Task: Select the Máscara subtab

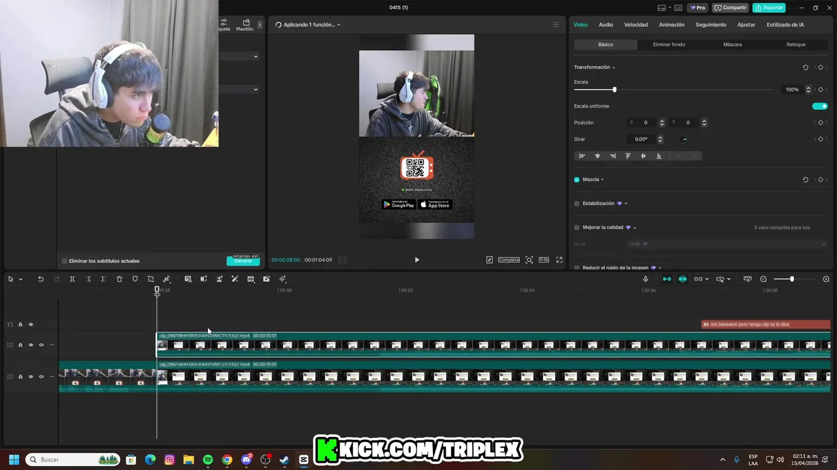Action: click(732, 44)
